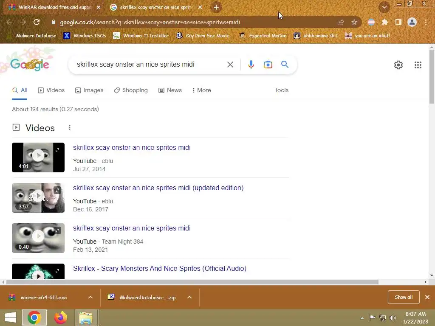This screenshot has width=435, height=326.
Task: Clear the Google search box text
Action: pyautogui.click(x=230, y=65)
